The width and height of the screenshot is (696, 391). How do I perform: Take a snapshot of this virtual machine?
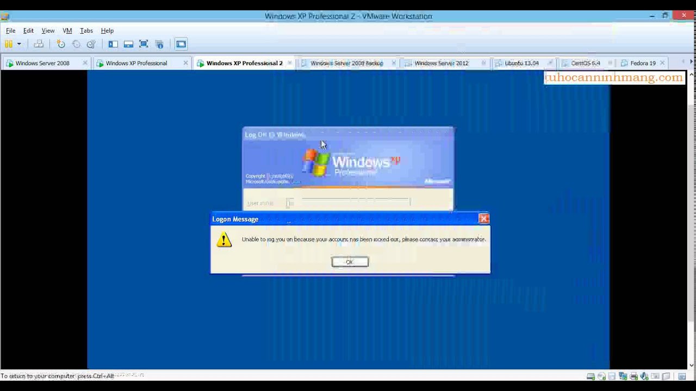61,44
